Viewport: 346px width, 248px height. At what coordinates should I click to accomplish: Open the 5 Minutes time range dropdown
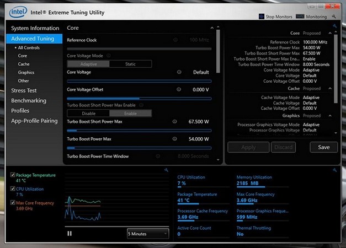(x=148, y=234)
